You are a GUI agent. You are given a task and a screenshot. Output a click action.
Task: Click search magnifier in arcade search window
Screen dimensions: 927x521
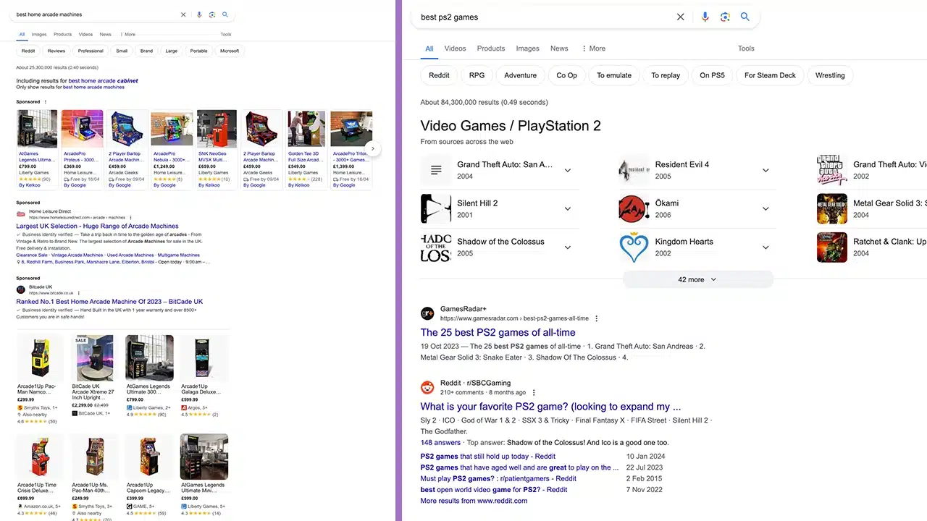[x=225, y=14]
